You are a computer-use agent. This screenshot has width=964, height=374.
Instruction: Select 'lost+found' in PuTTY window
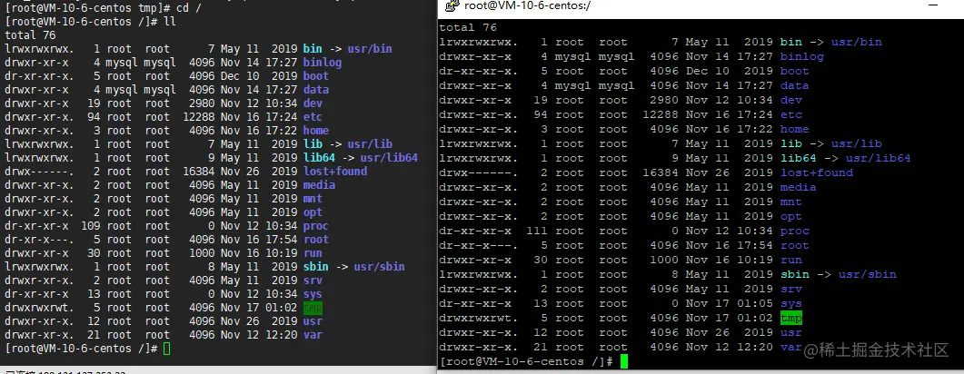[x=817, y=172]
